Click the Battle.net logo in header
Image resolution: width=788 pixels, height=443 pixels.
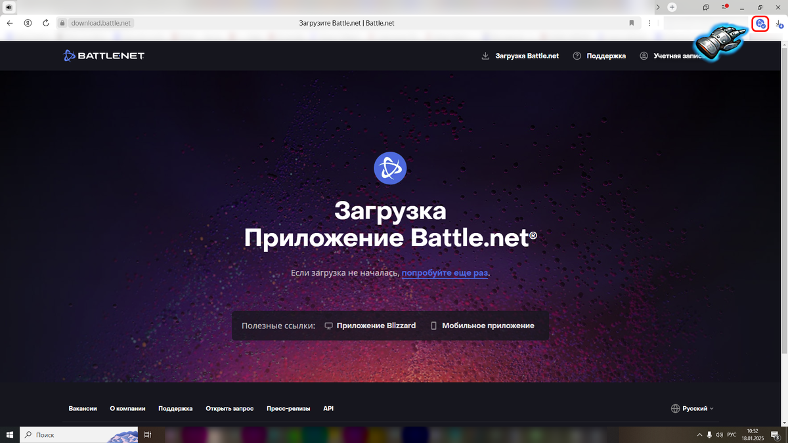(104, 56)
